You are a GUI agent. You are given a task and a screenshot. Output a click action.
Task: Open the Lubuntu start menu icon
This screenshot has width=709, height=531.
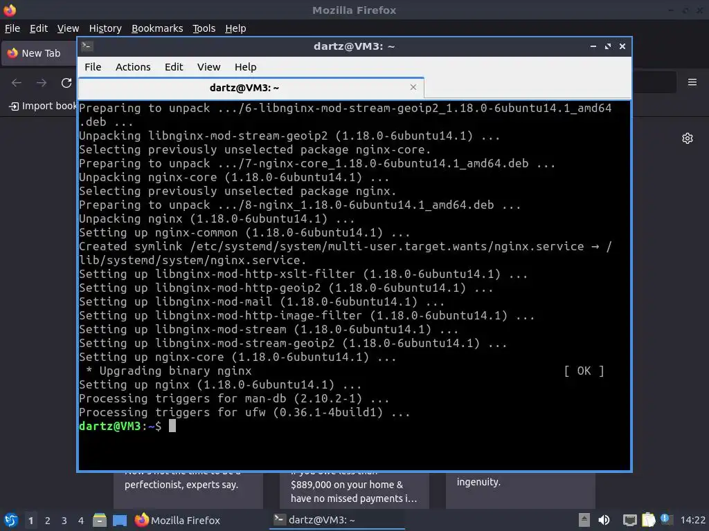[x=10, y=520]
